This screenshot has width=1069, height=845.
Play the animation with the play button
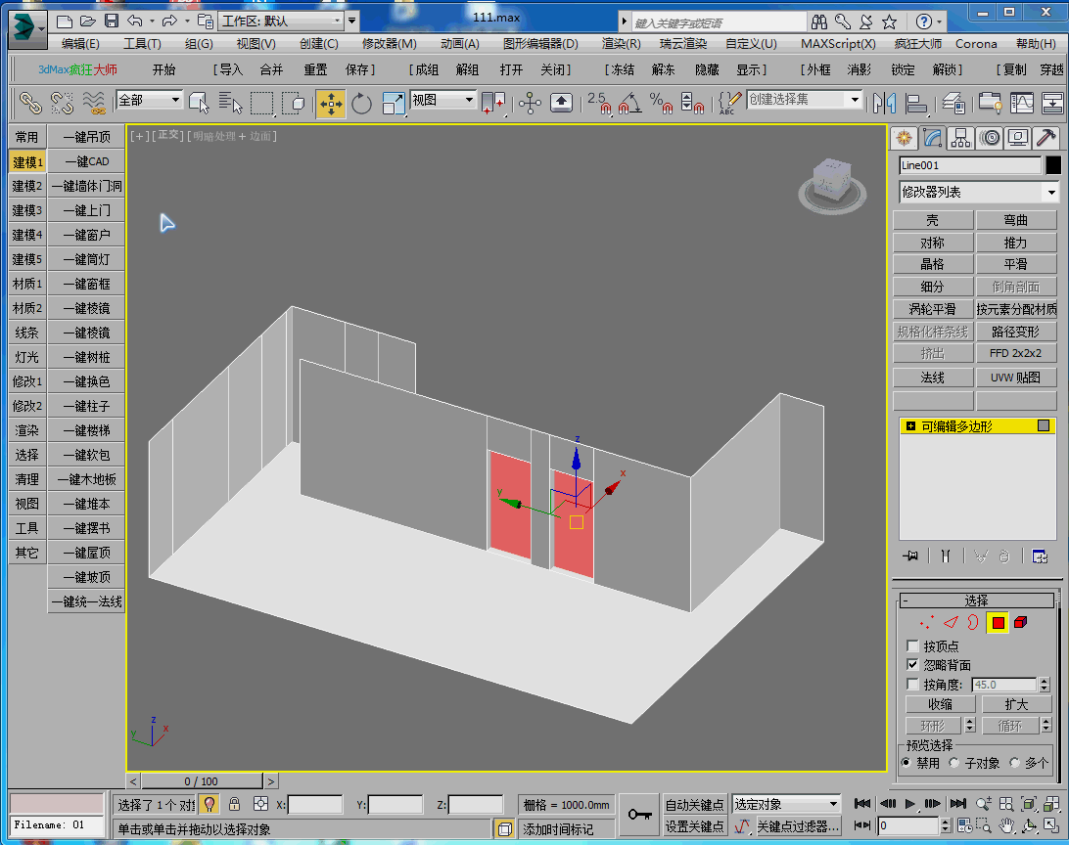(909, 804)
